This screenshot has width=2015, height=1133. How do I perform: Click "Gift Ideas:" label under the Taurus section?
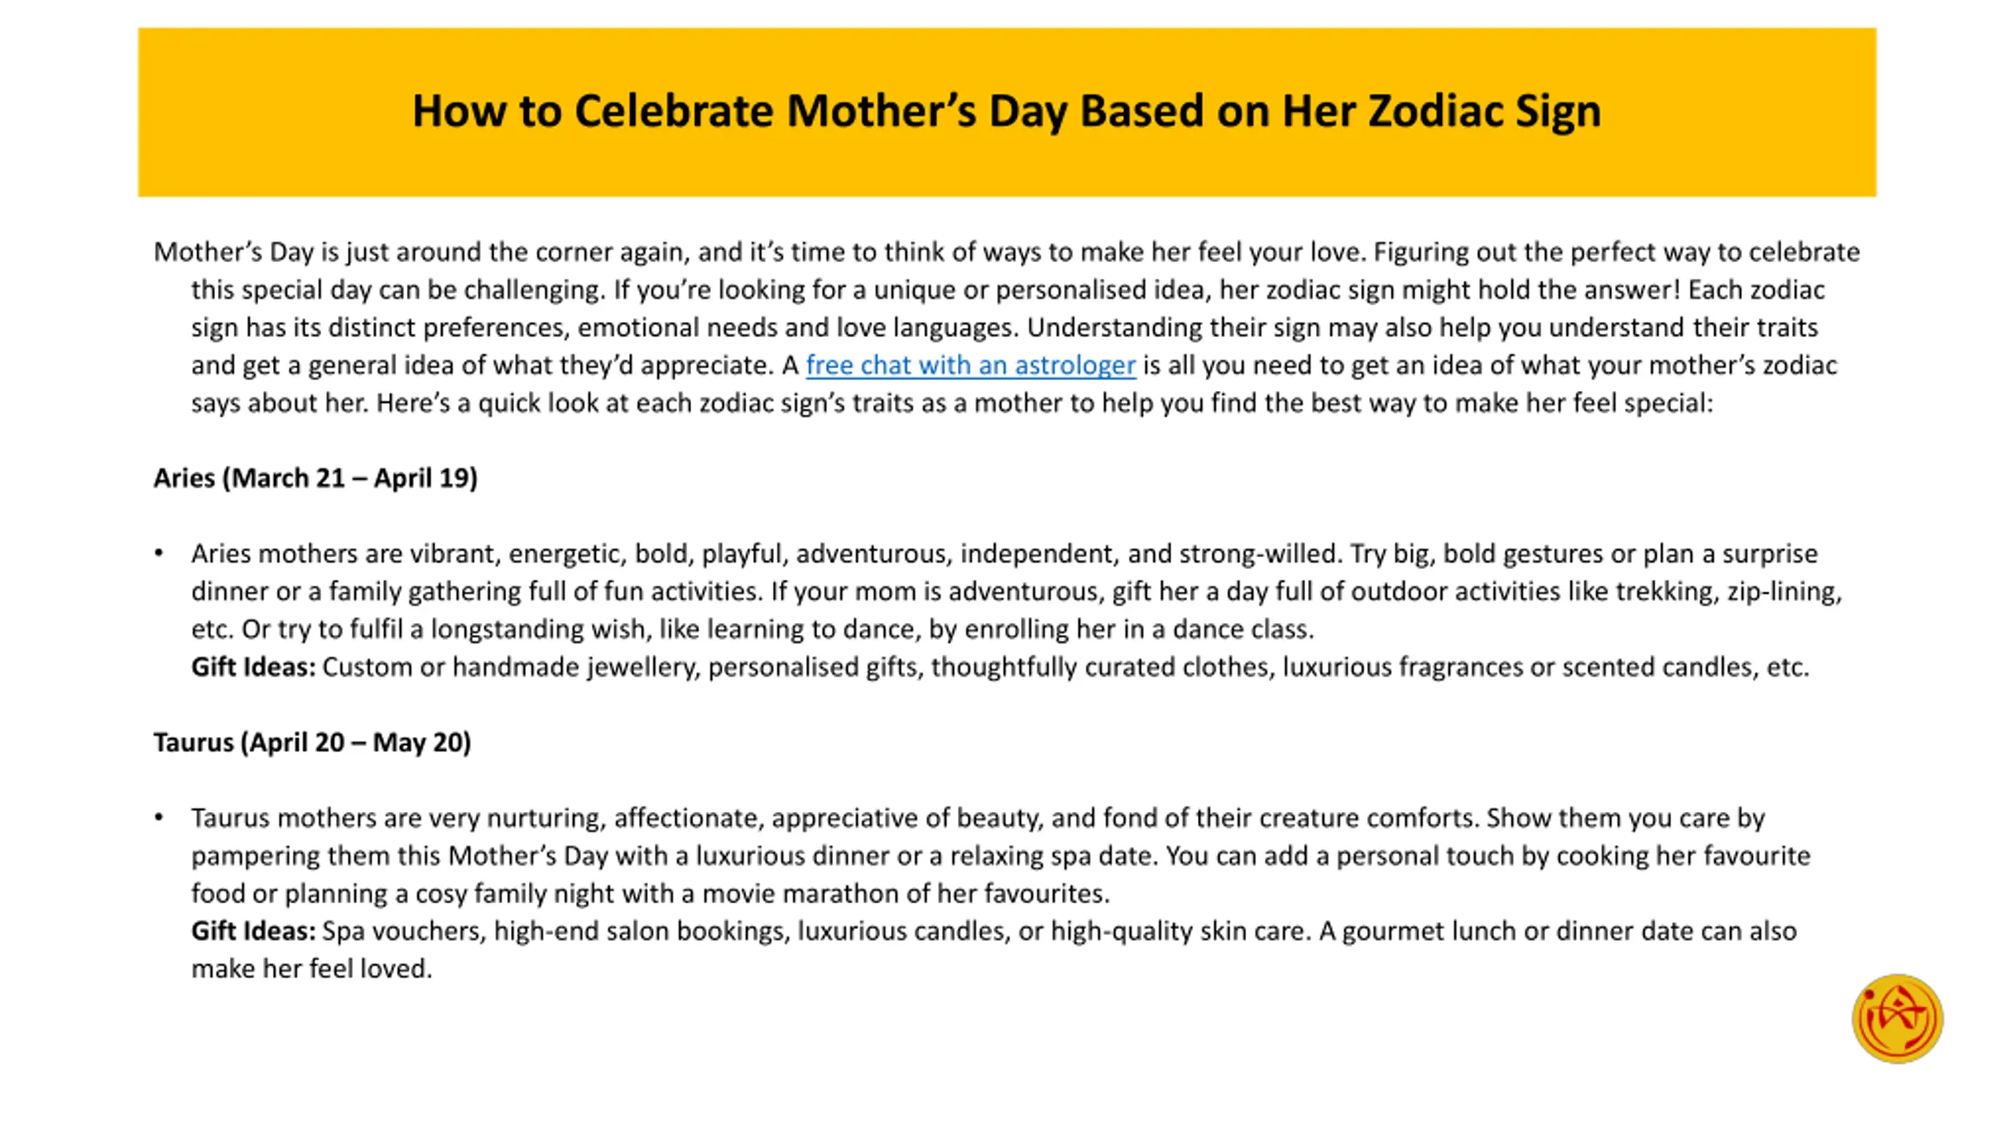pos(253,932)
